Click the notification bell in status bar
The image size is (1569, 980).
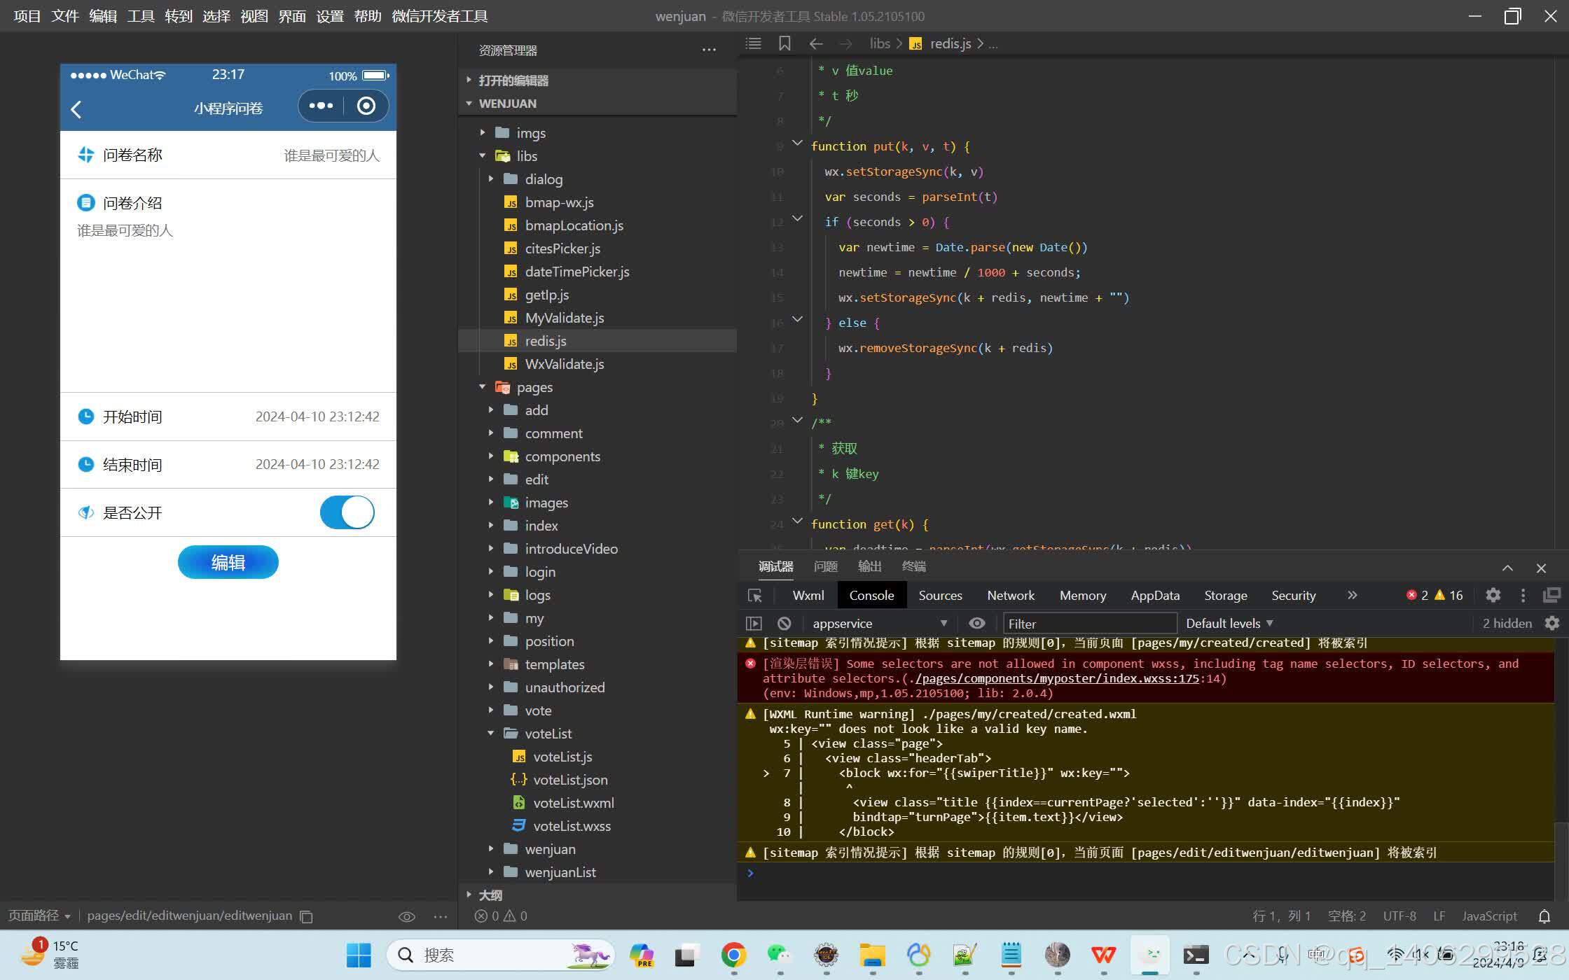click(1544, 916)
